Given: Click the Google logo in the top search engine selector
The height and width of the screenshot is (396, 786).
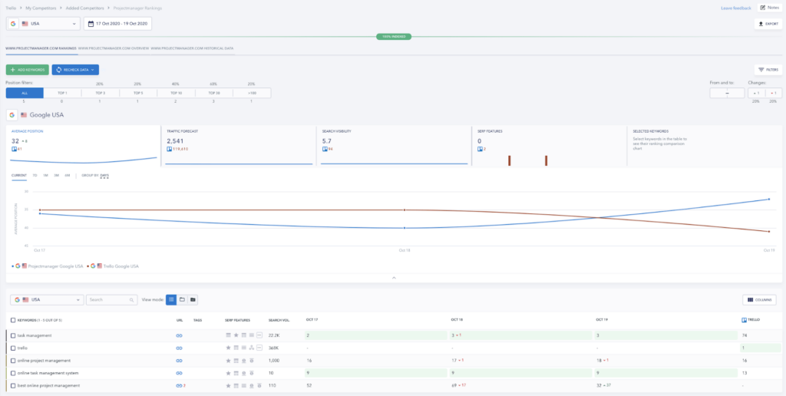Looking at the screenshot, I should [x=13, y=24].
